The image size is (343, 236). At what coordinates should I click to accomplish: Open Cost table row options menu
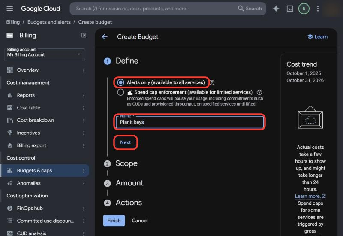coord(84,108)
